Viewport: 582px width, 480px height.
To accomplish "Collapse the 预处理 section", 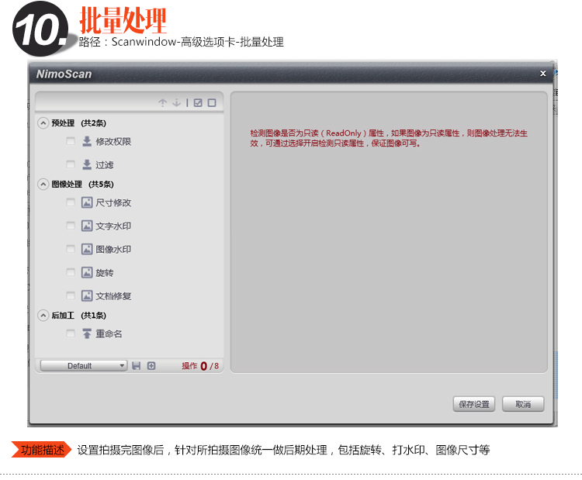I will (43, 123).
